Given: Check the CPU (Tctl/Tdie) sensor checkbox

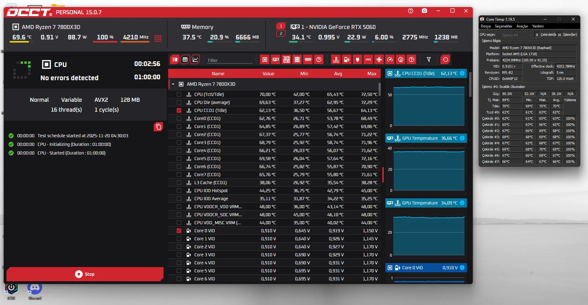Looking at the screenshot, I should (179, 94).
